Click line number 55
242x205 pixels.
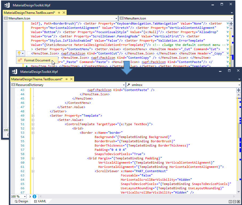[x=22, y=141]
